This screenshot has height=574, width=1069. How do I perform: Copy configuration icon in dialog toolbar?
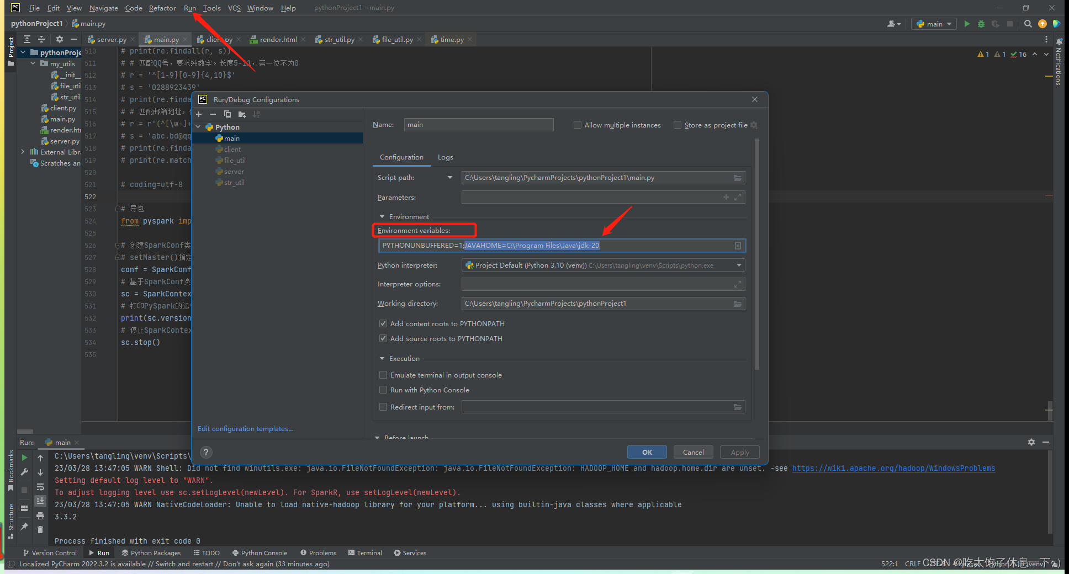(x=227, y=114)
